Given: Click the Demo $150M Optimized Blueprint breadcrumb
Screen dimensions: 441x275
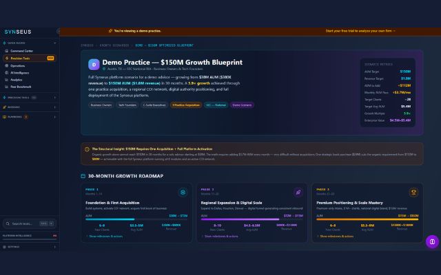Looking at the screenshot, I should click(x=165, y=45).
